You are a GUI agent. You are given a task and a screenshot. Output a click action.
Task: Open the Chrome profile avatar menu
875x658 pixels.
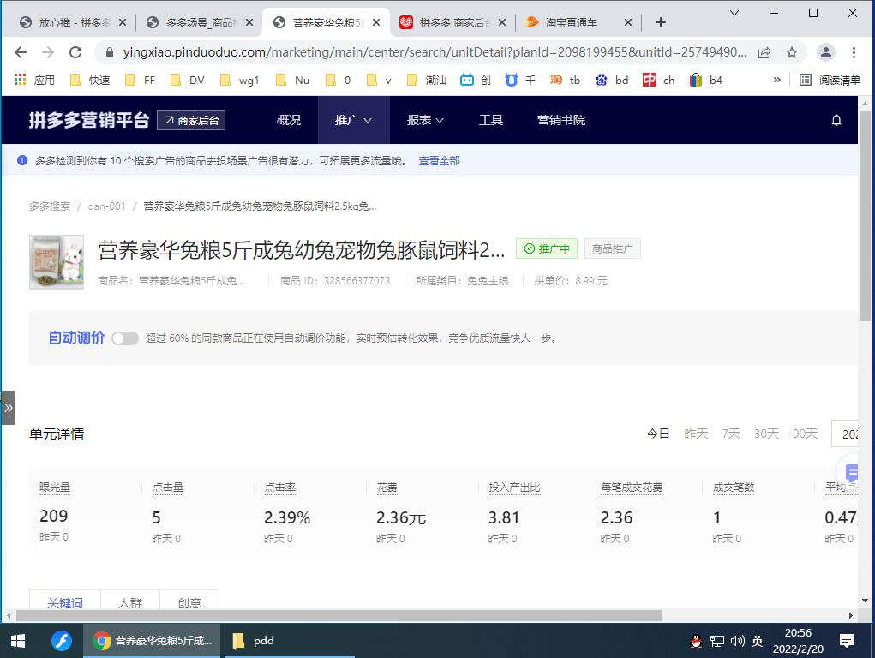click(x=826, y=52)
